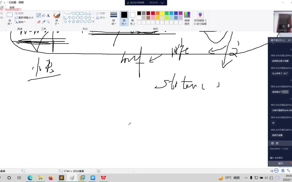Select the Text tool (A)
292x182 pixels.
coord(48,15)
